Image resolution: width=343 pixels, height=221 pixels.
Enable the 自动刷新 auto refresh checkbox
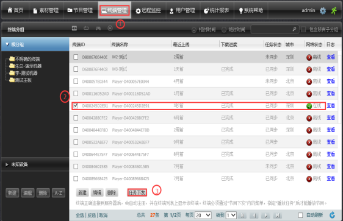tap(300, 216)
